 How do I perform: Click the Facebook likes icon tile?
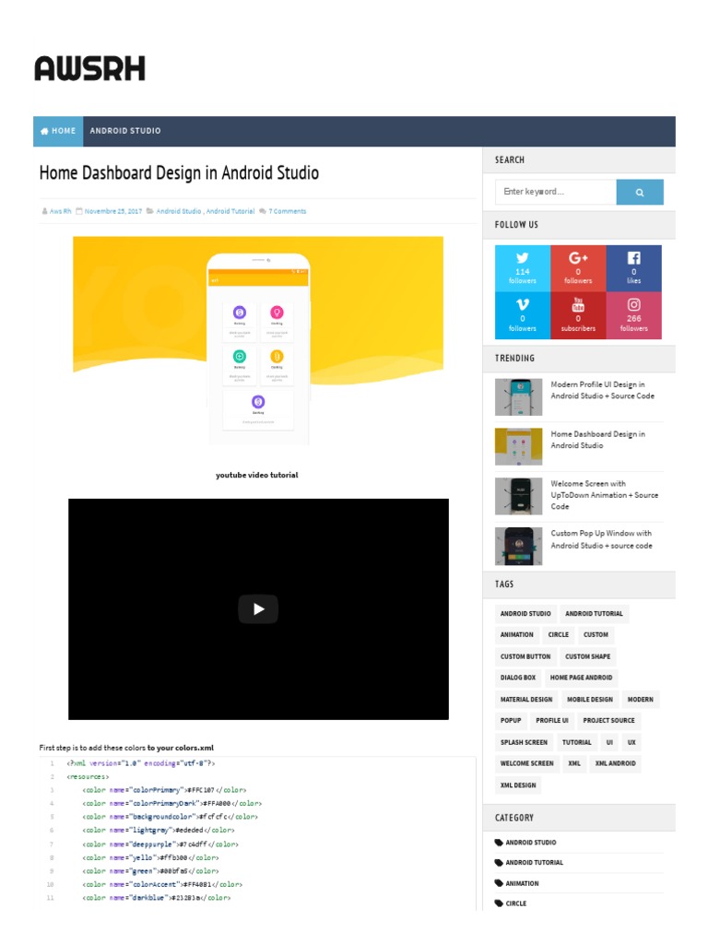(634, 268)
